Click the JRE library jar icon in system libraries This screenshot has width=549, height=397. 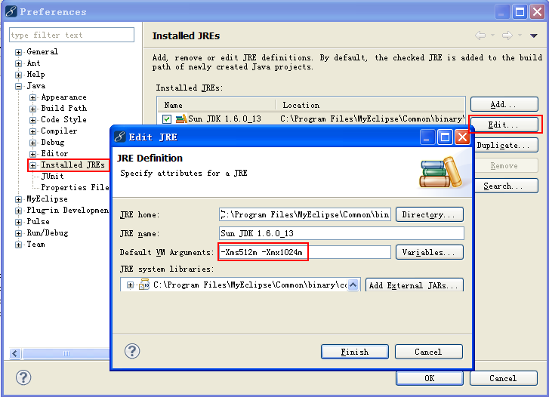pyautogui.click(x=144, y=285)
